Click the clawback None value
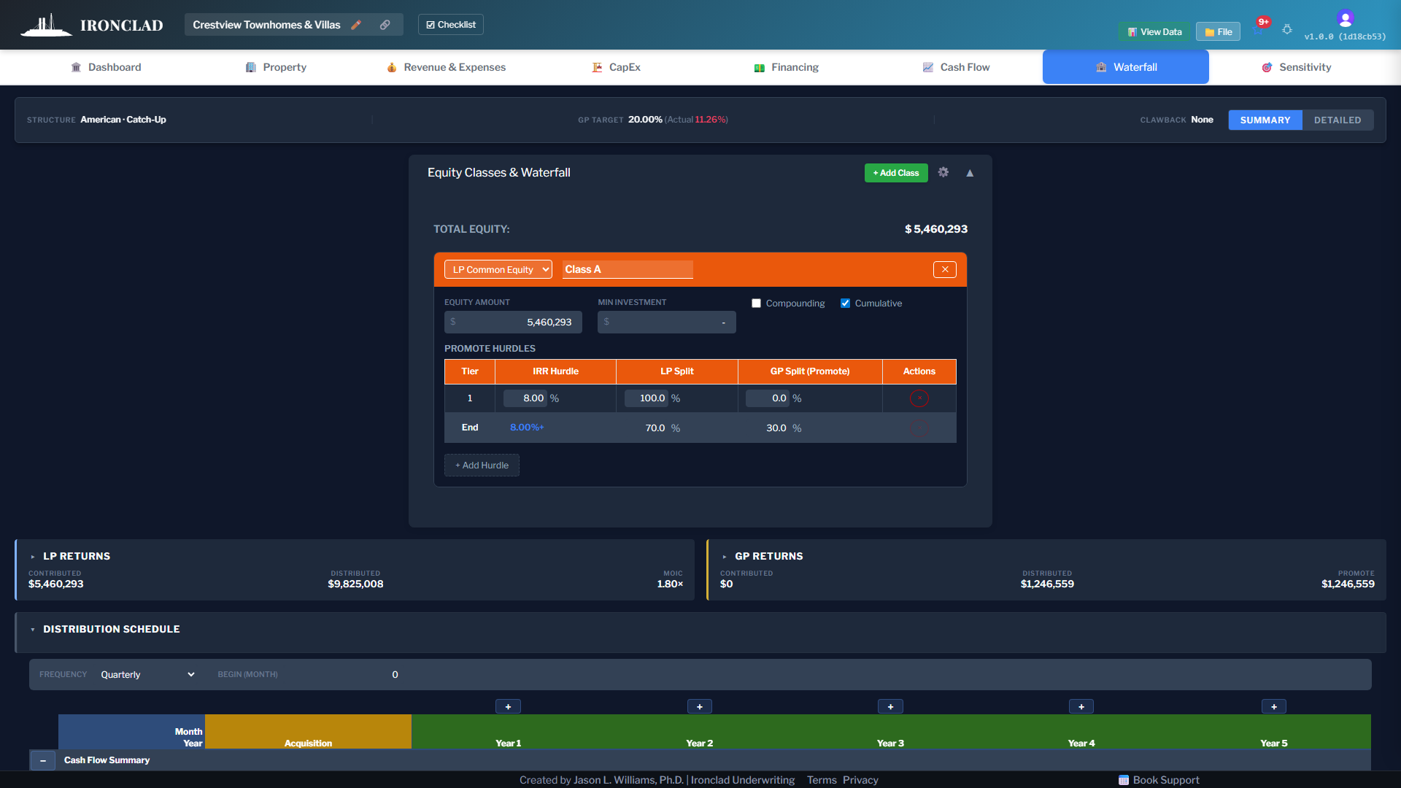This screenshot has height=788, width=1401. coord(1202,120)
